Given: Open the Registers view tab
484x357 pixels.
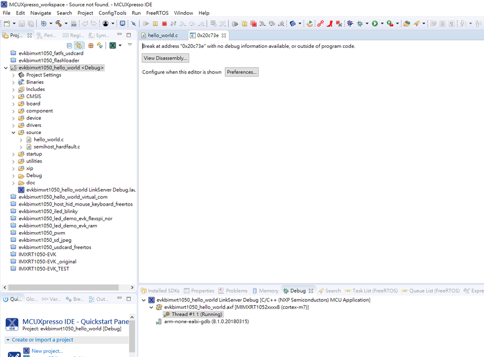Looking at the screenshot, I should point(73,35).
